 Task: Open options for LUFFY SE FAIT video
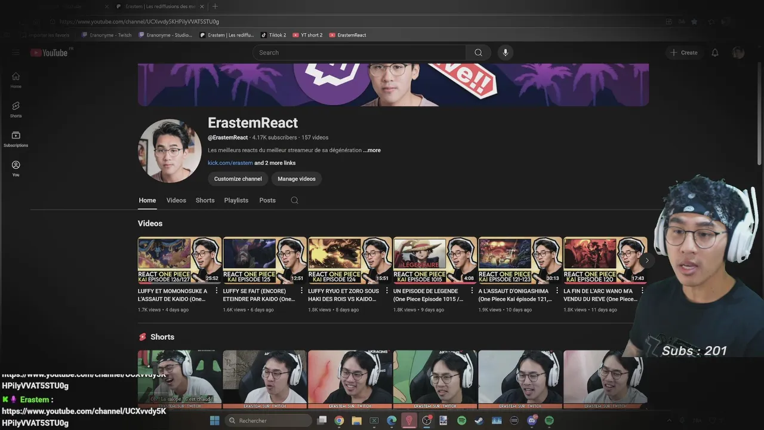pyautogui.click(x=301, y=291)
